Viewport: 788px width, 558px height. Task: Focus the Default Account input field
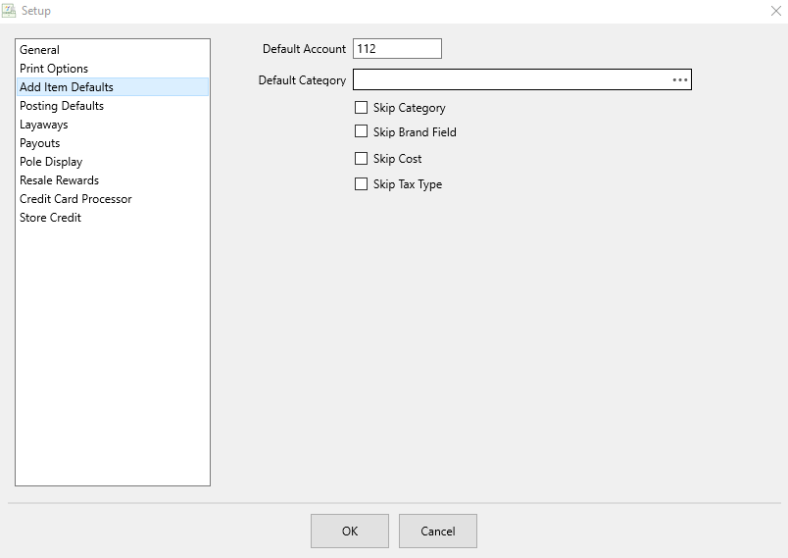397,49
